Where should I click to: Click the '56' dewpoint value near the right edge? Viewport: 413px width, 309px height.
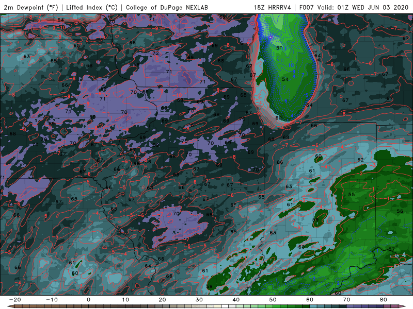pos(400,211)
